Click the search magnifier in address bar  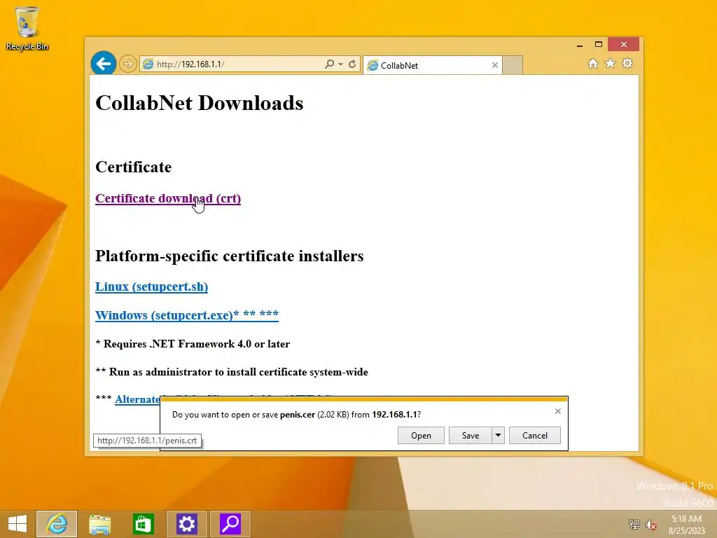329,64
